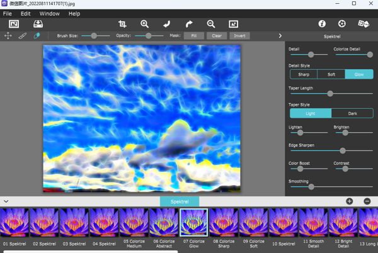This screenshot has height=253, width=378.
Task: Click the zoom in magnifier
Action: [x=144, y=24]
